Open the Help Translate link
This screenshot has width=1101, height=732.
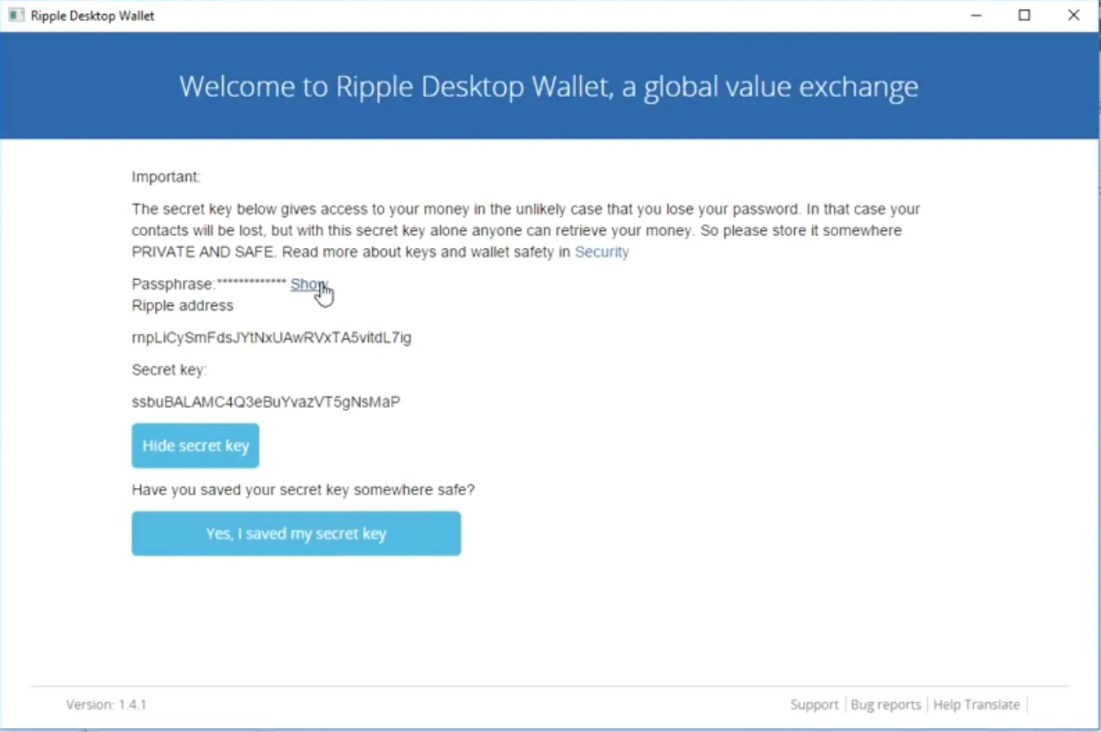(x=976, y=704)
